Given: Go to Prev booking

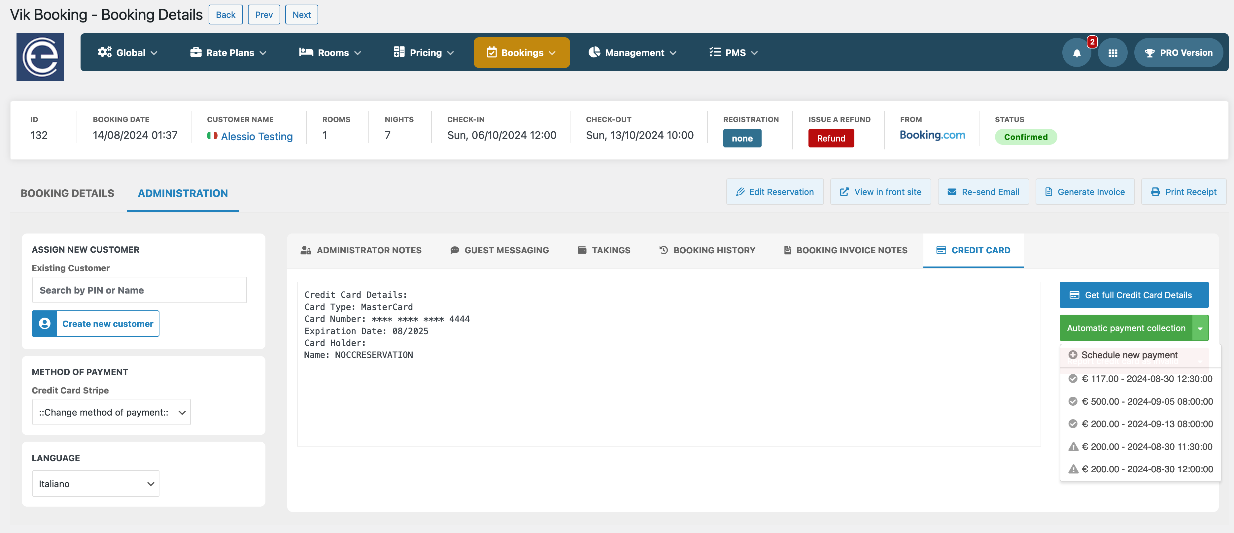Looking at the screenshot, I should click(x=263, y=15).
